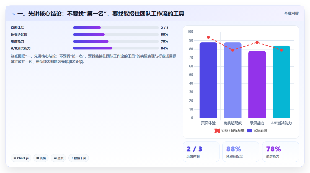Click the A/B测试能力 x-axis label
Image resolution: width=310 pixels, height=173 pixels.
(x=281, y=123)
